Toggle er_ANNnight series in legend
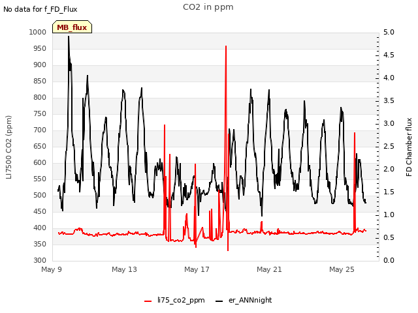The image size is (418, 313). tap(244, 300)
